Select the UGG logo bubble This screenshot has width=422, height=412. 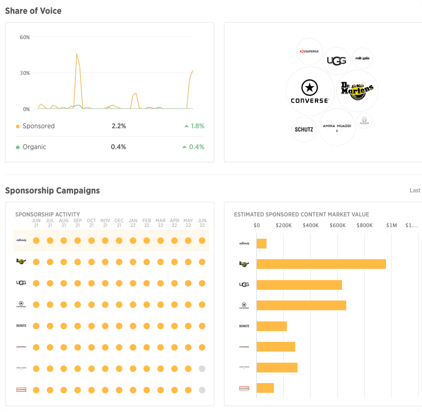[x=336, y=61]
